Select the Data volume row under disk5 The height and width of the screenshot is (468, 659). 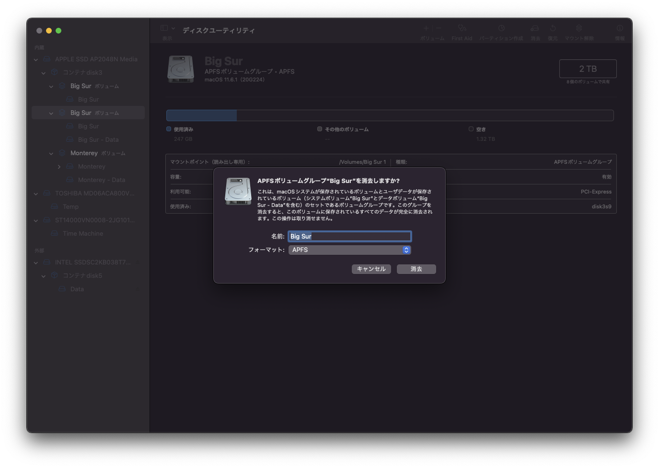click(88, 289)
